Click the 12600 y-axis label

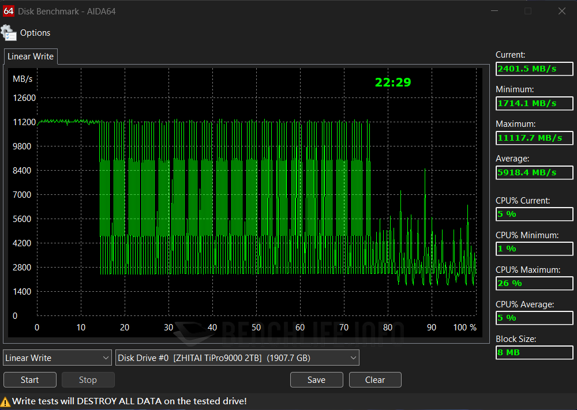(24, 98)
